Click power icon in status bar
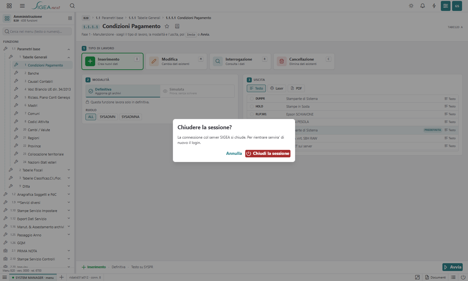The width and height of the screenshot is (468, 281). (463, 277)
